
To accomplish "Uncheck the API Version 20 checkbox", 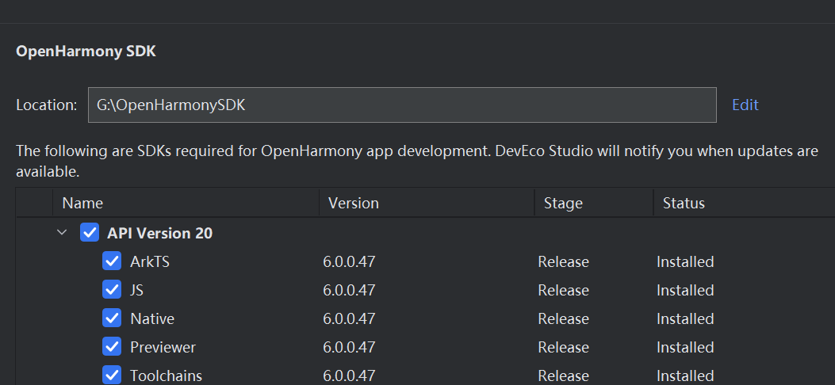I will pyautogui.click(x=90, y=234).
